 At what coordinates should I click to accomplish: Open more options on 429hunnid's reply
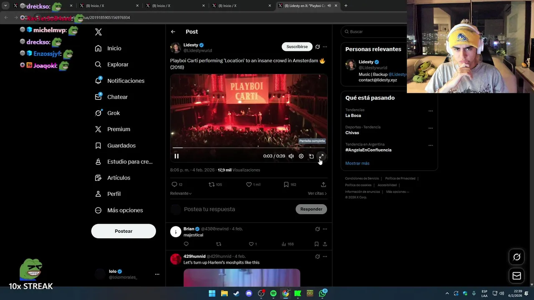(x=325, y=257)
